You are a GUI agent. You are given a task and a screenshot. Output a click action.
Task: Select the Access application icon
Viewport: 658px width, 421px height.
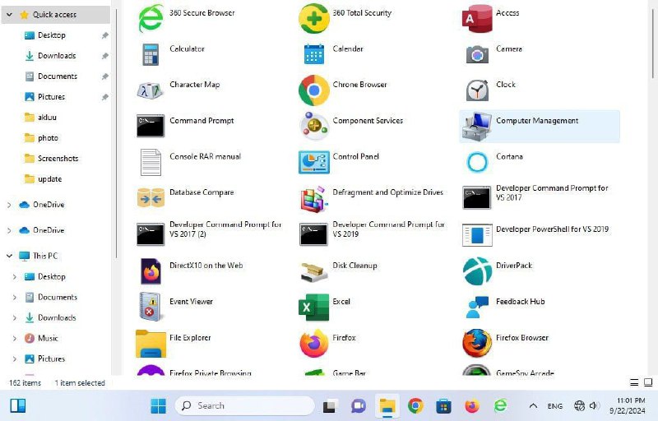point(477,18)
